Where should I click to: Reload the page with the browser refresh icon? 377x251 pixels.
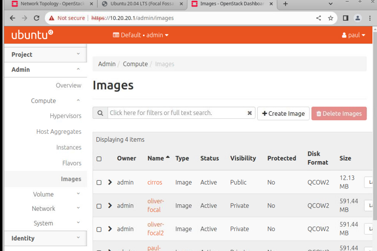pos(37,18)
